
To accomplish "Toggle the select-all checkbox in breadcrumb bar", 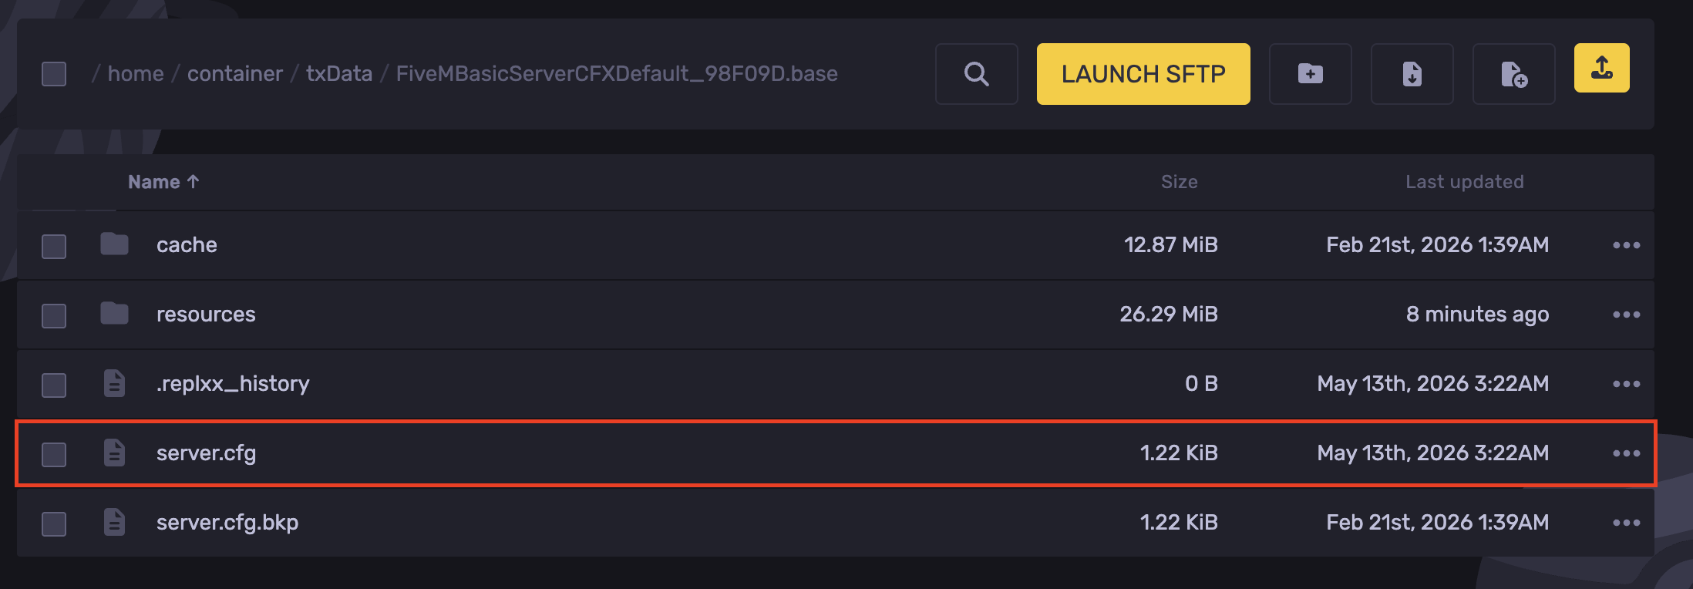I will coord(54,74).
